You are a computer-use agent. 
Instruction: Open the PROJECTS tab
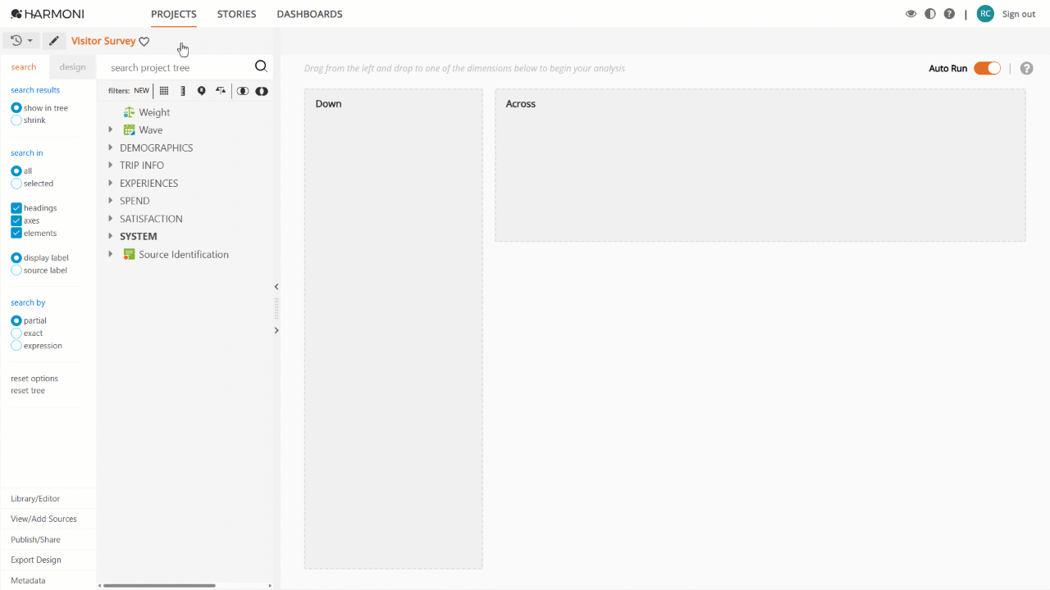click(x=174, y=14)
